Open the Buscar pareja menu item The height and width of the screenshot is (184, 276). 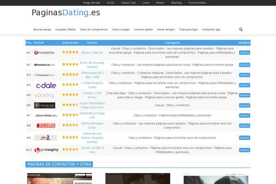(x=42, y=29)
